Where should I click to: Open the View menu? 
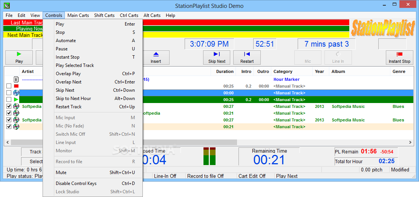click(x=35, y=15)
